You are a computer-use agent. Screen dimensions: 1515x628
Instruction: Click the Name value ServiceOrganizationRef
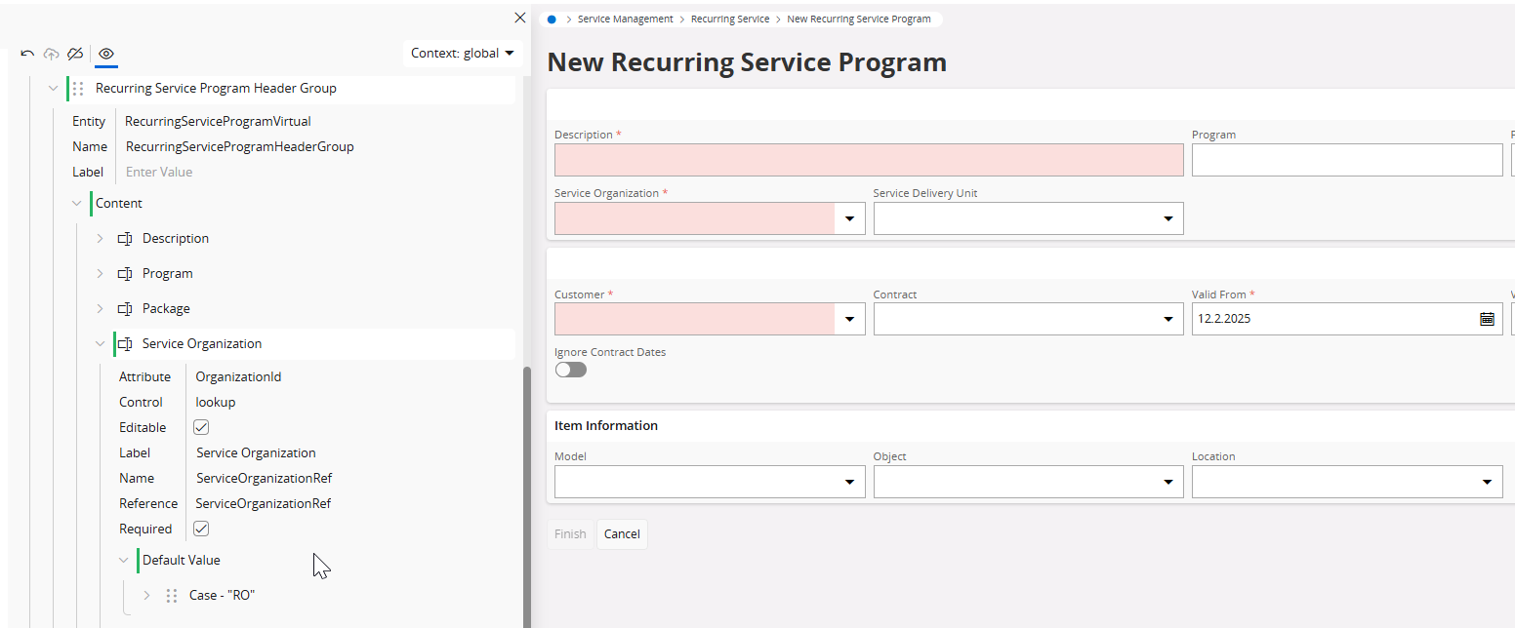(x=265, y=478)
